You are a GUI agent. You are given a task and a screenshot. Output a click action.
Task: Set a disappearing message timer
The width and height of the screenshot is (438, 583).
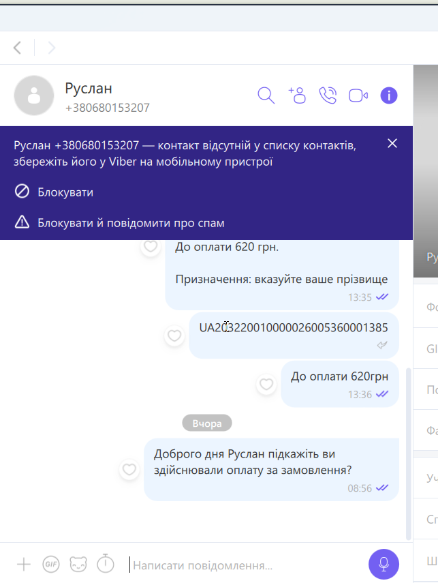pyautogui.click(x=106, y=564)
